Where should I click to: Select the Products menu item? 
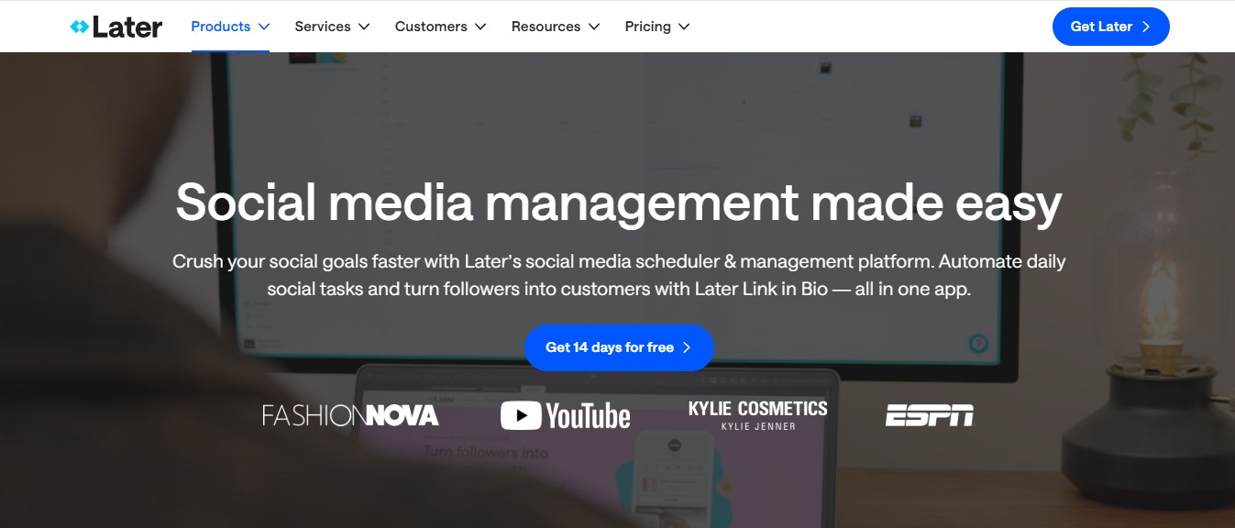(x=219, y=27)
